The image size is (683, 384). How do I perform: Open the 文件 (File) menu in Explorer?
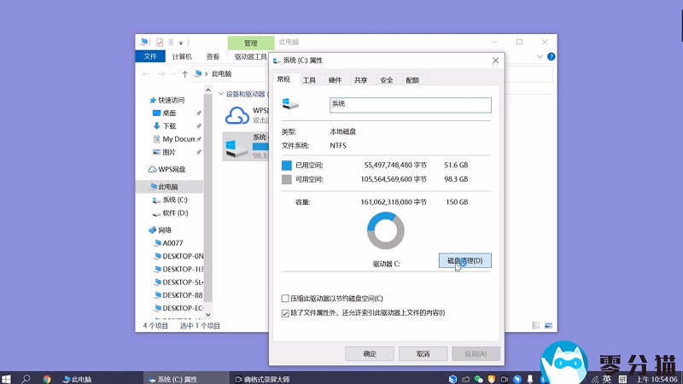click(150, 57)
